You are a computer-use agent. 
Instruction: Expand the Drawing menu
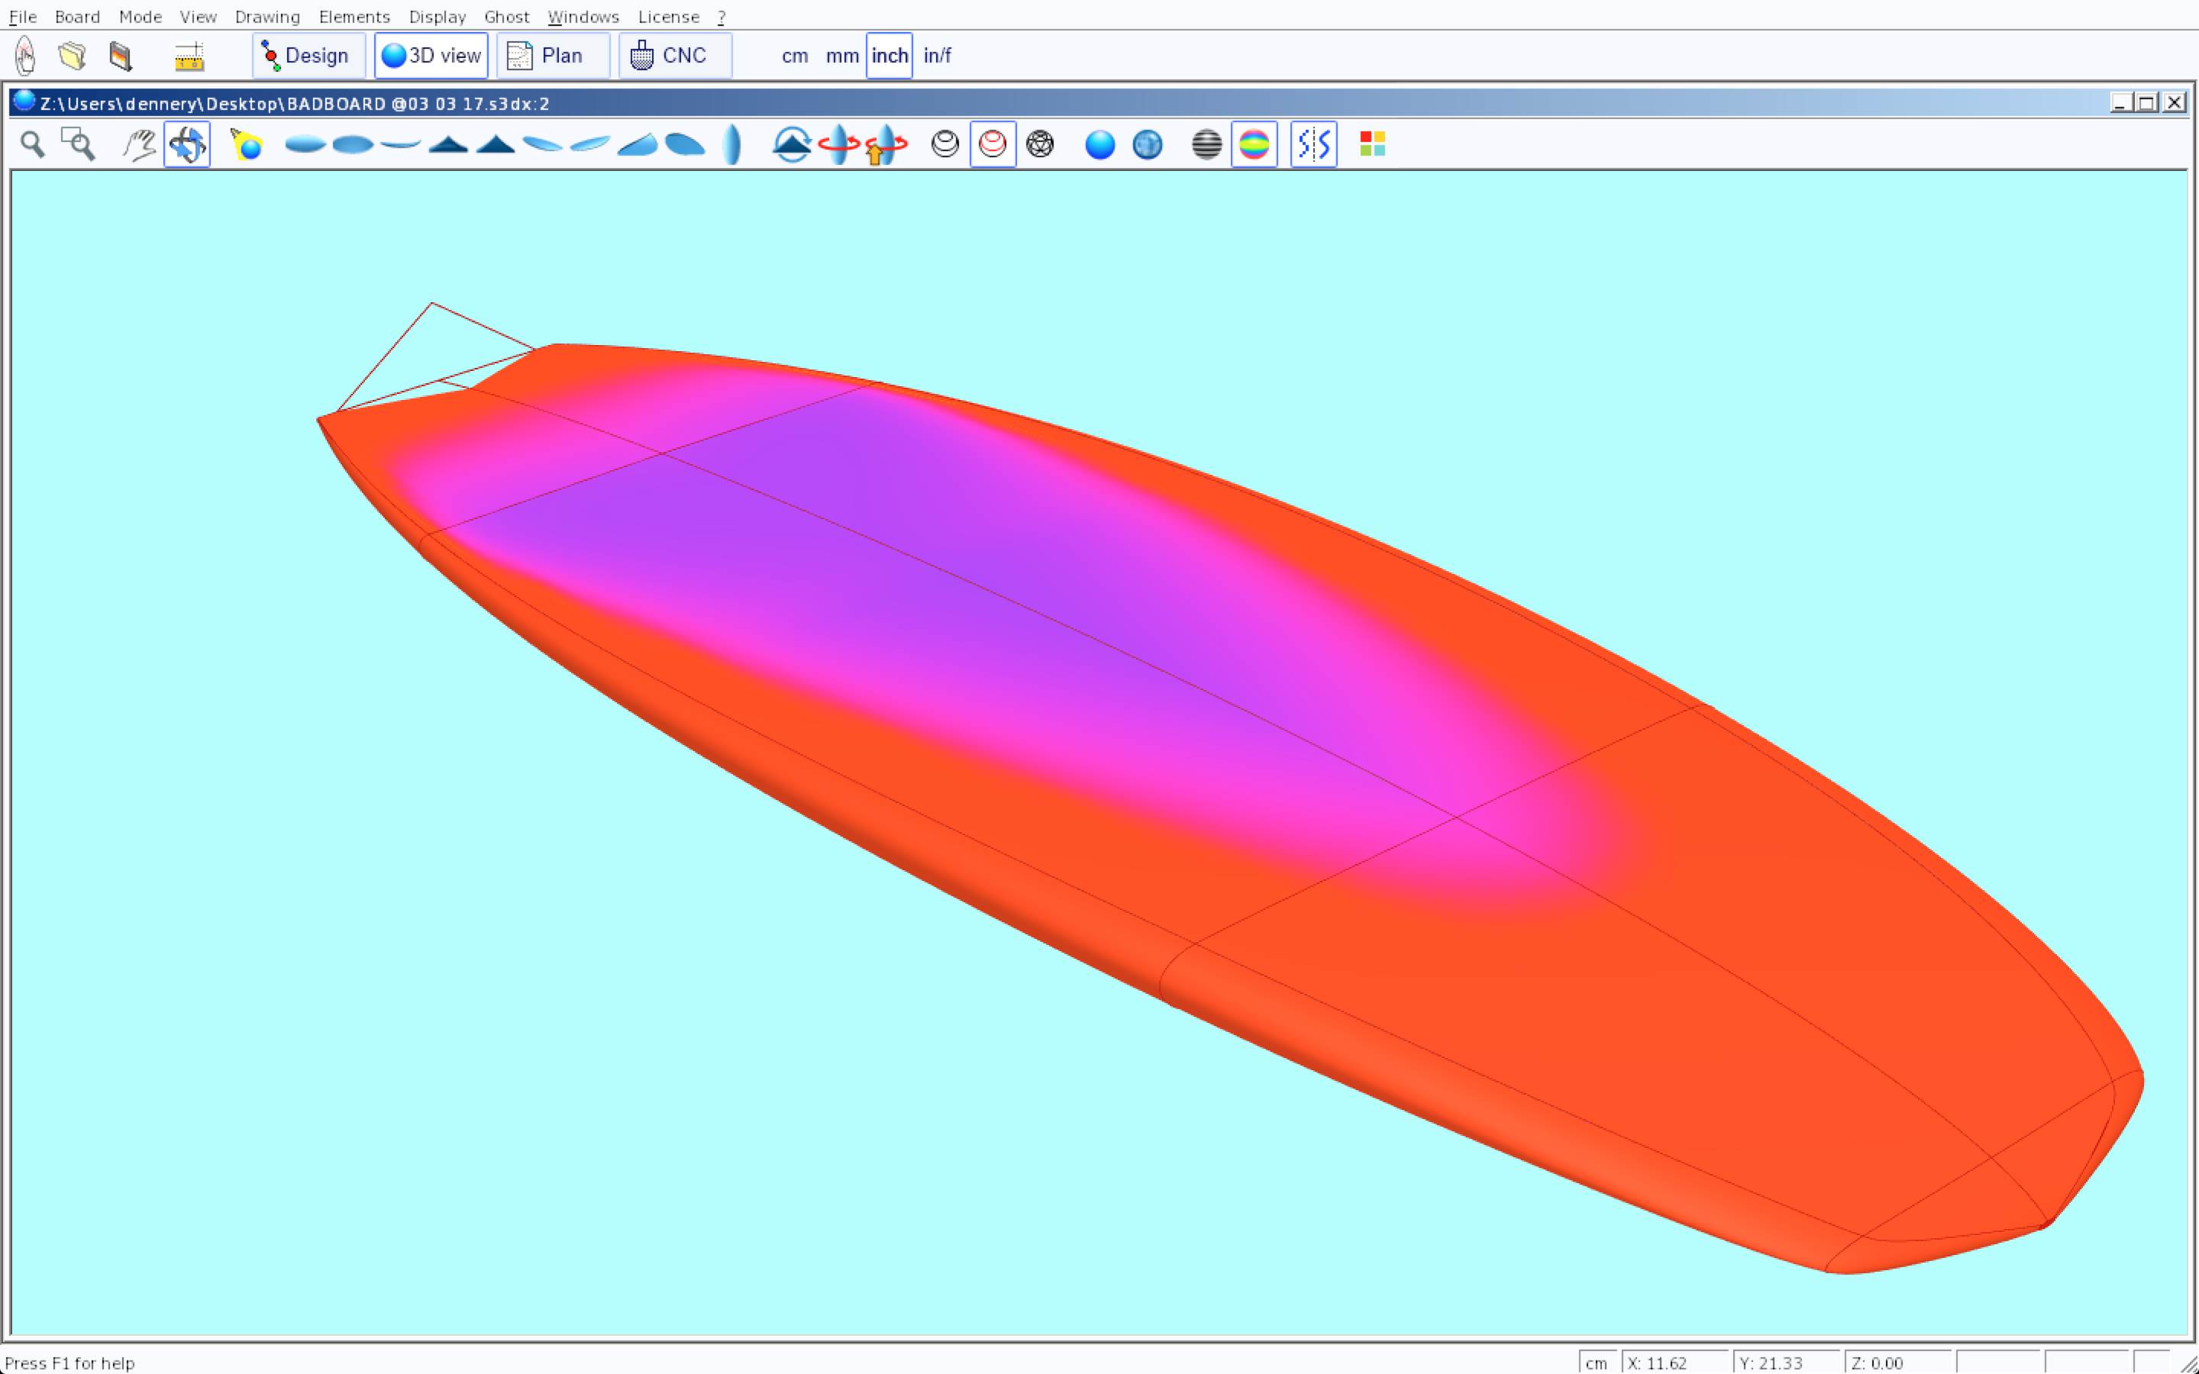(267, 18)
